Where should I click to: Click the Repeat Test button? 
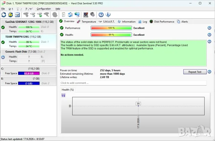[x=195, y=72]
